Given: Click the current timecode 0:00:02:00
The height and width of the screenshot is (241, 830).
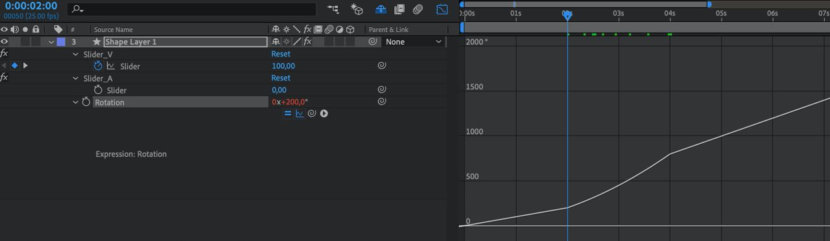Looking at the screenshot, I should 30,6.
